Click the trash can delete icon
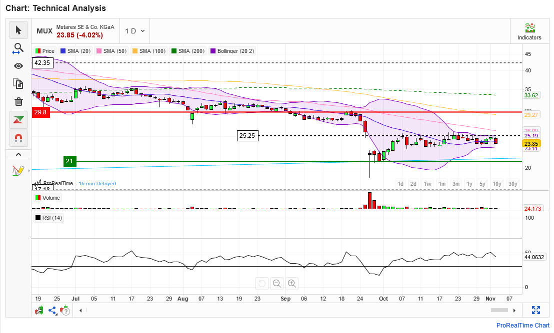554x333 pixels. tap(18, 102)
